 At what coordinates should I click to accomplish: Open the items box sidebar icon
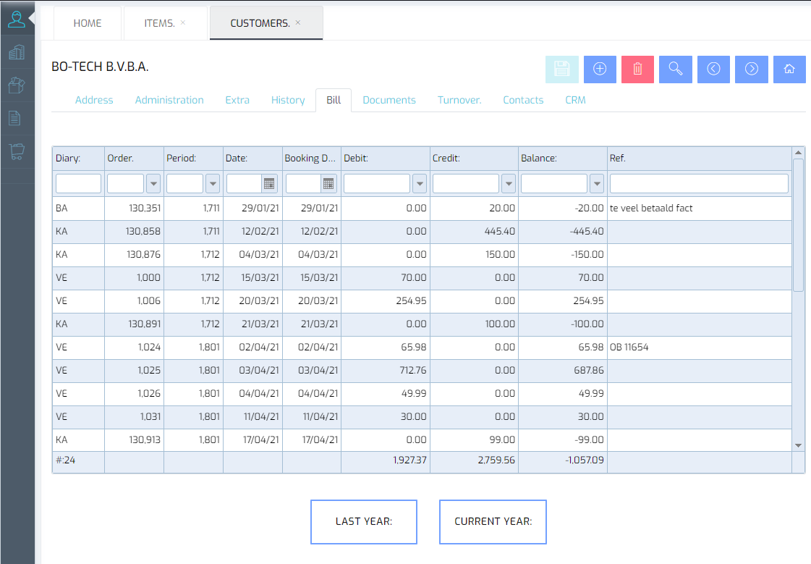pos(17,85)
